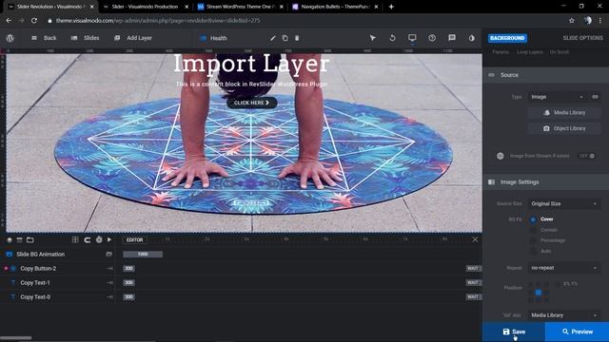609x342 pixels.
Task: Click the link icon beside Type dropdown
Action: (x=595, y=97)
